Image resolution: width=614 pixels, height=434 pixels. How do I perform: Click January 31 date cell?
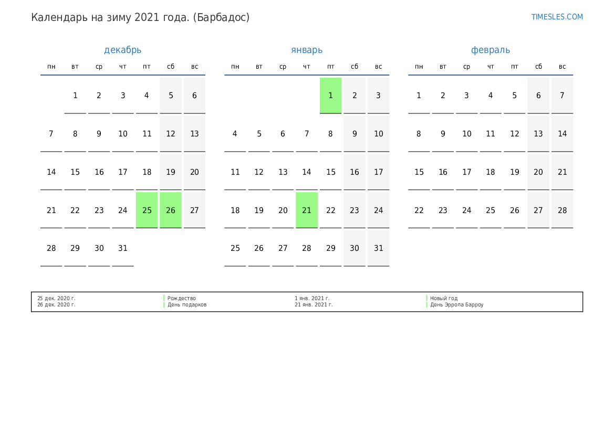click(378, 248)
